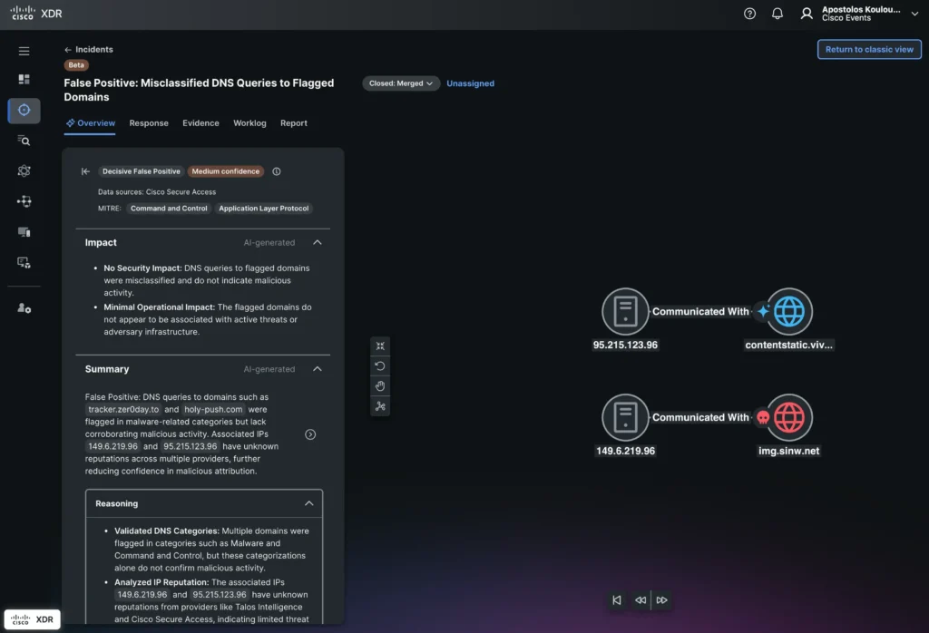Open the notifications bell icon

[777, 14]
